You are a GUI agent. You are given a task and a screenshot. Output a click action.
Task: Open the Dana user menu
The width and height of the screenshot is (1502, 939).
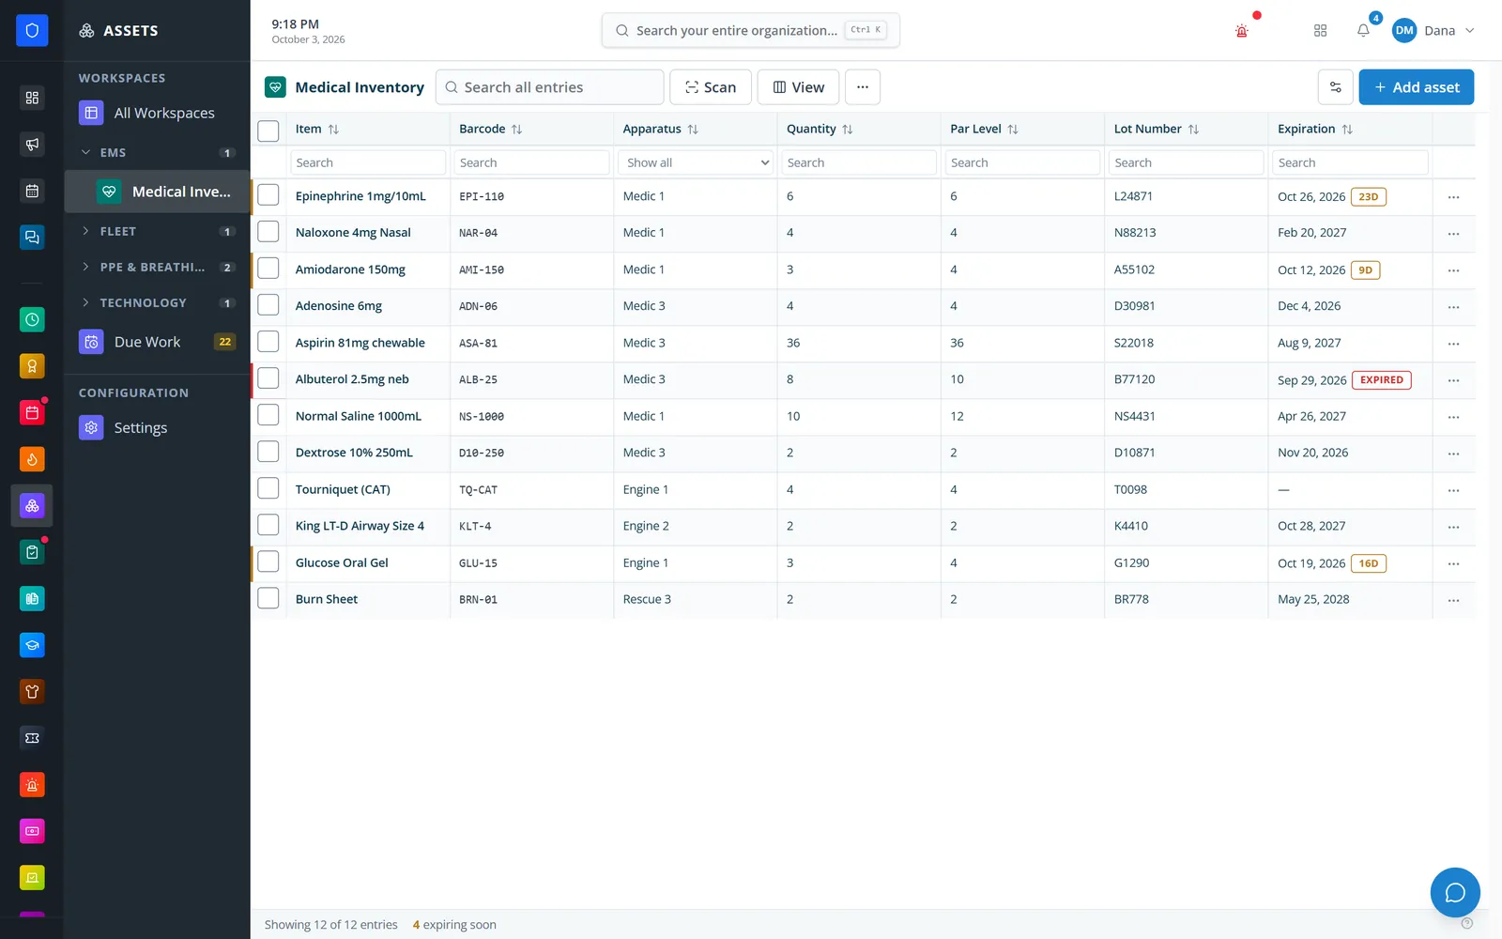tap(1433, 31)
